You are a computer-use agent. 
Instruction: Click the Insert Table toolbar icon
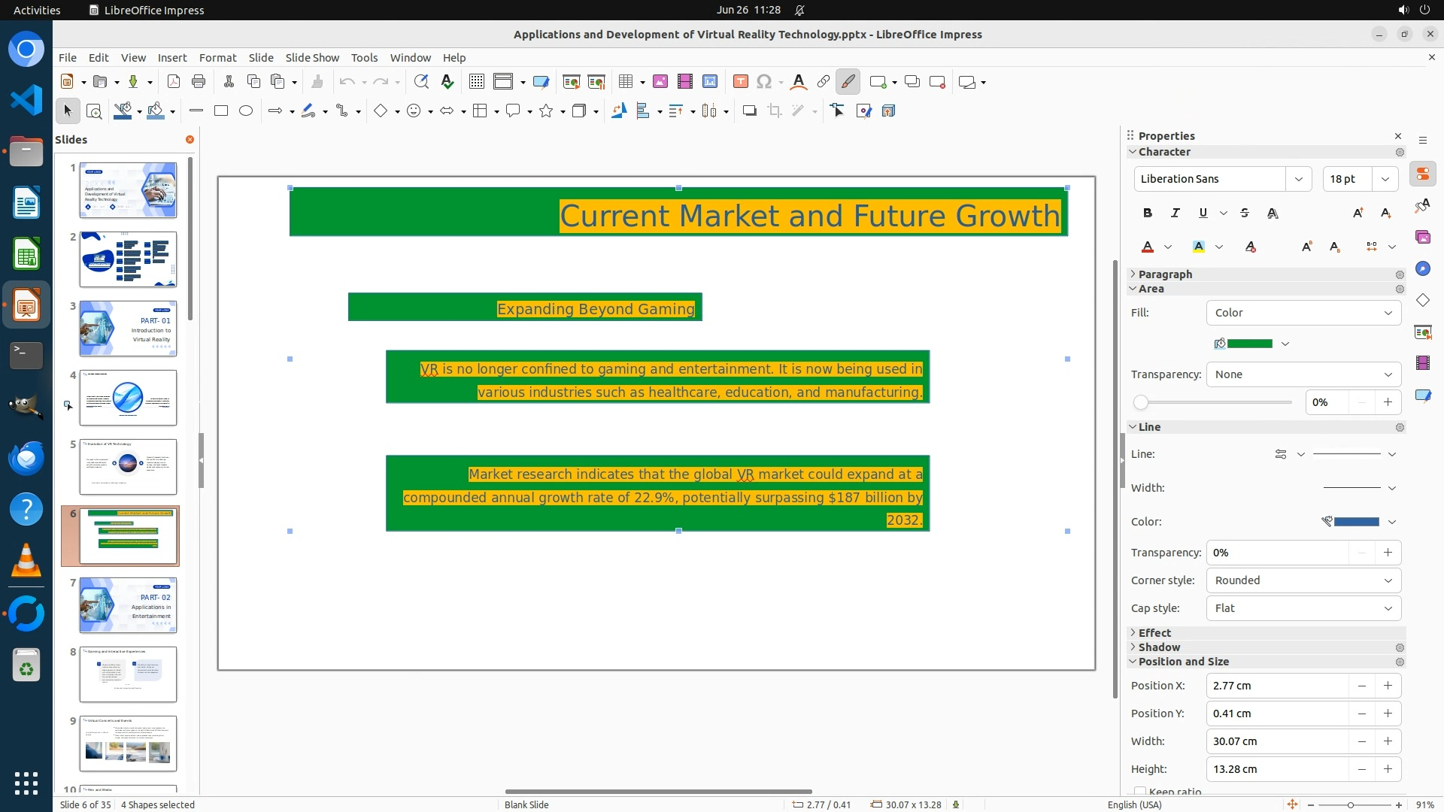point(626,82)
